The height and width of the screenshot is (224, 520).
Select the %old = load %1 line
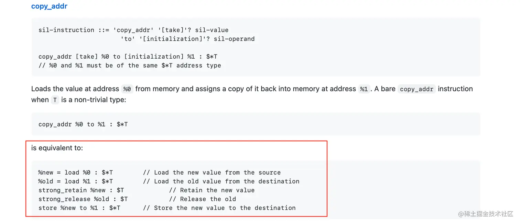point(76,181)
